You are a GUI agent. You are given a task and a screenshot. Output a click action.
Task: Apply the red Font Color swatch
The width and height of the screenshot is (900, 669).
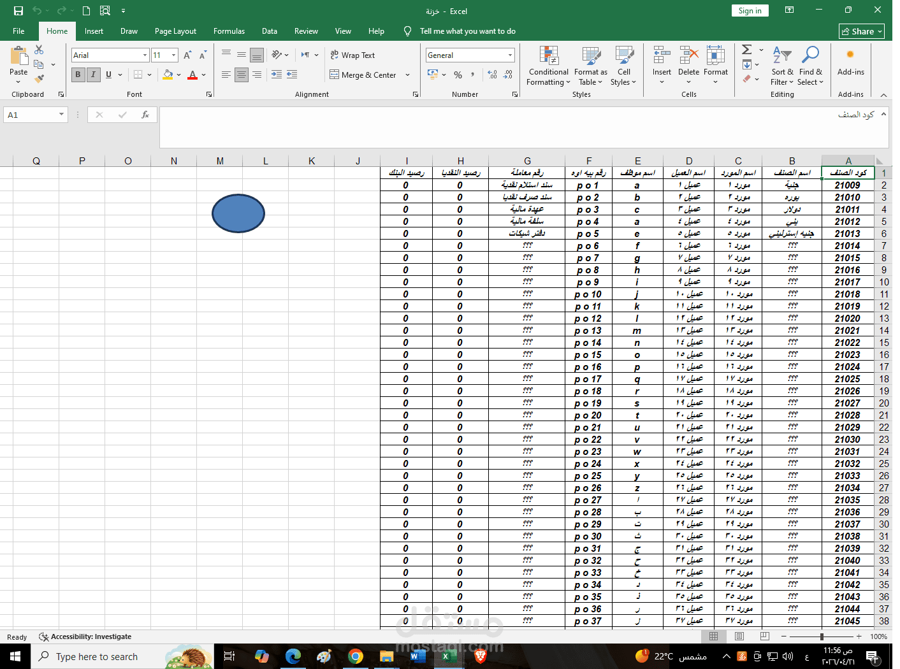click(192, 75)
